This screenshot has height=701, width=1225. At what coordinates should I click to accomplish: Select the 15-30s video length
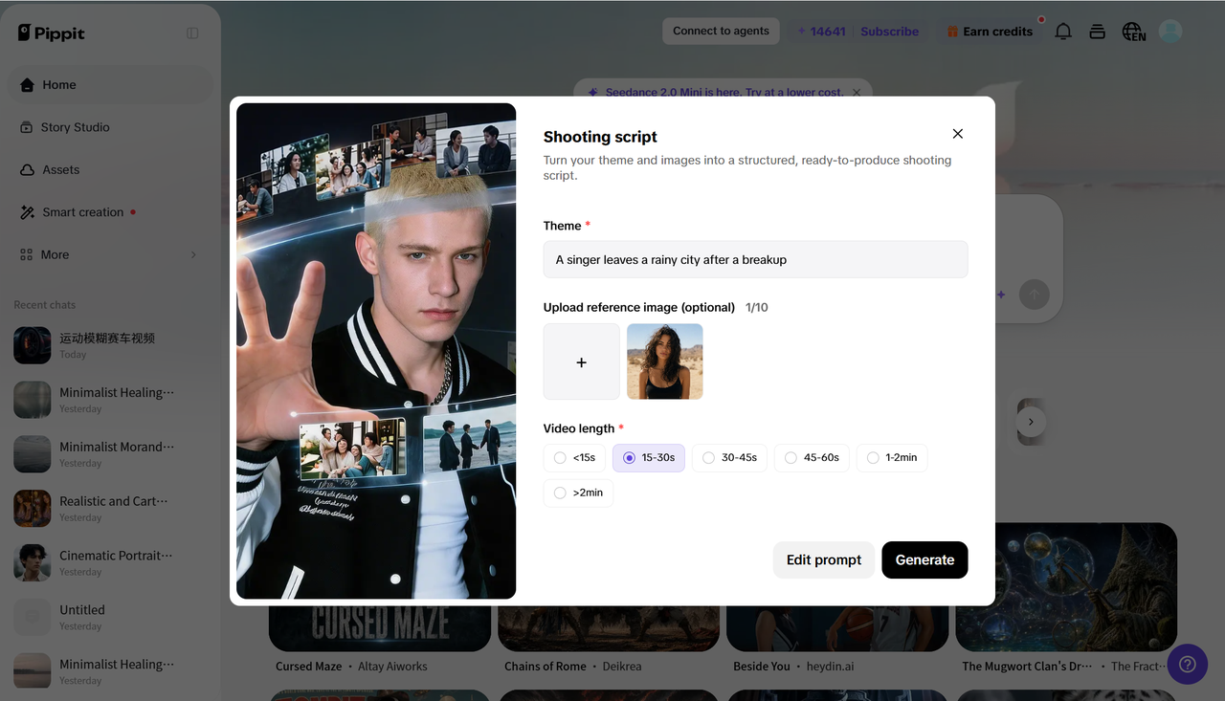click(x=649, y=458)
